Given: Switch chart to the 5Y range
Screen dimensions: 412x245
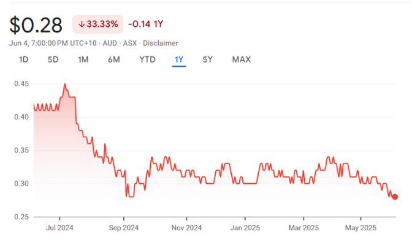Looking at the screenshot, I should point(208,59).
